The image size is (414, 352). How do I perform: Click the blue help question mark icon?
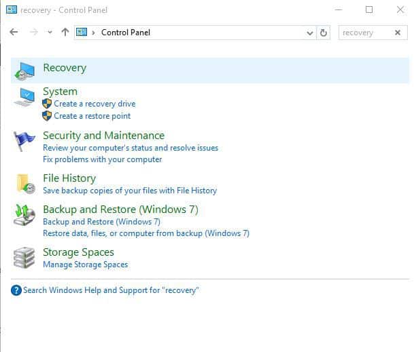click(16, 290)
